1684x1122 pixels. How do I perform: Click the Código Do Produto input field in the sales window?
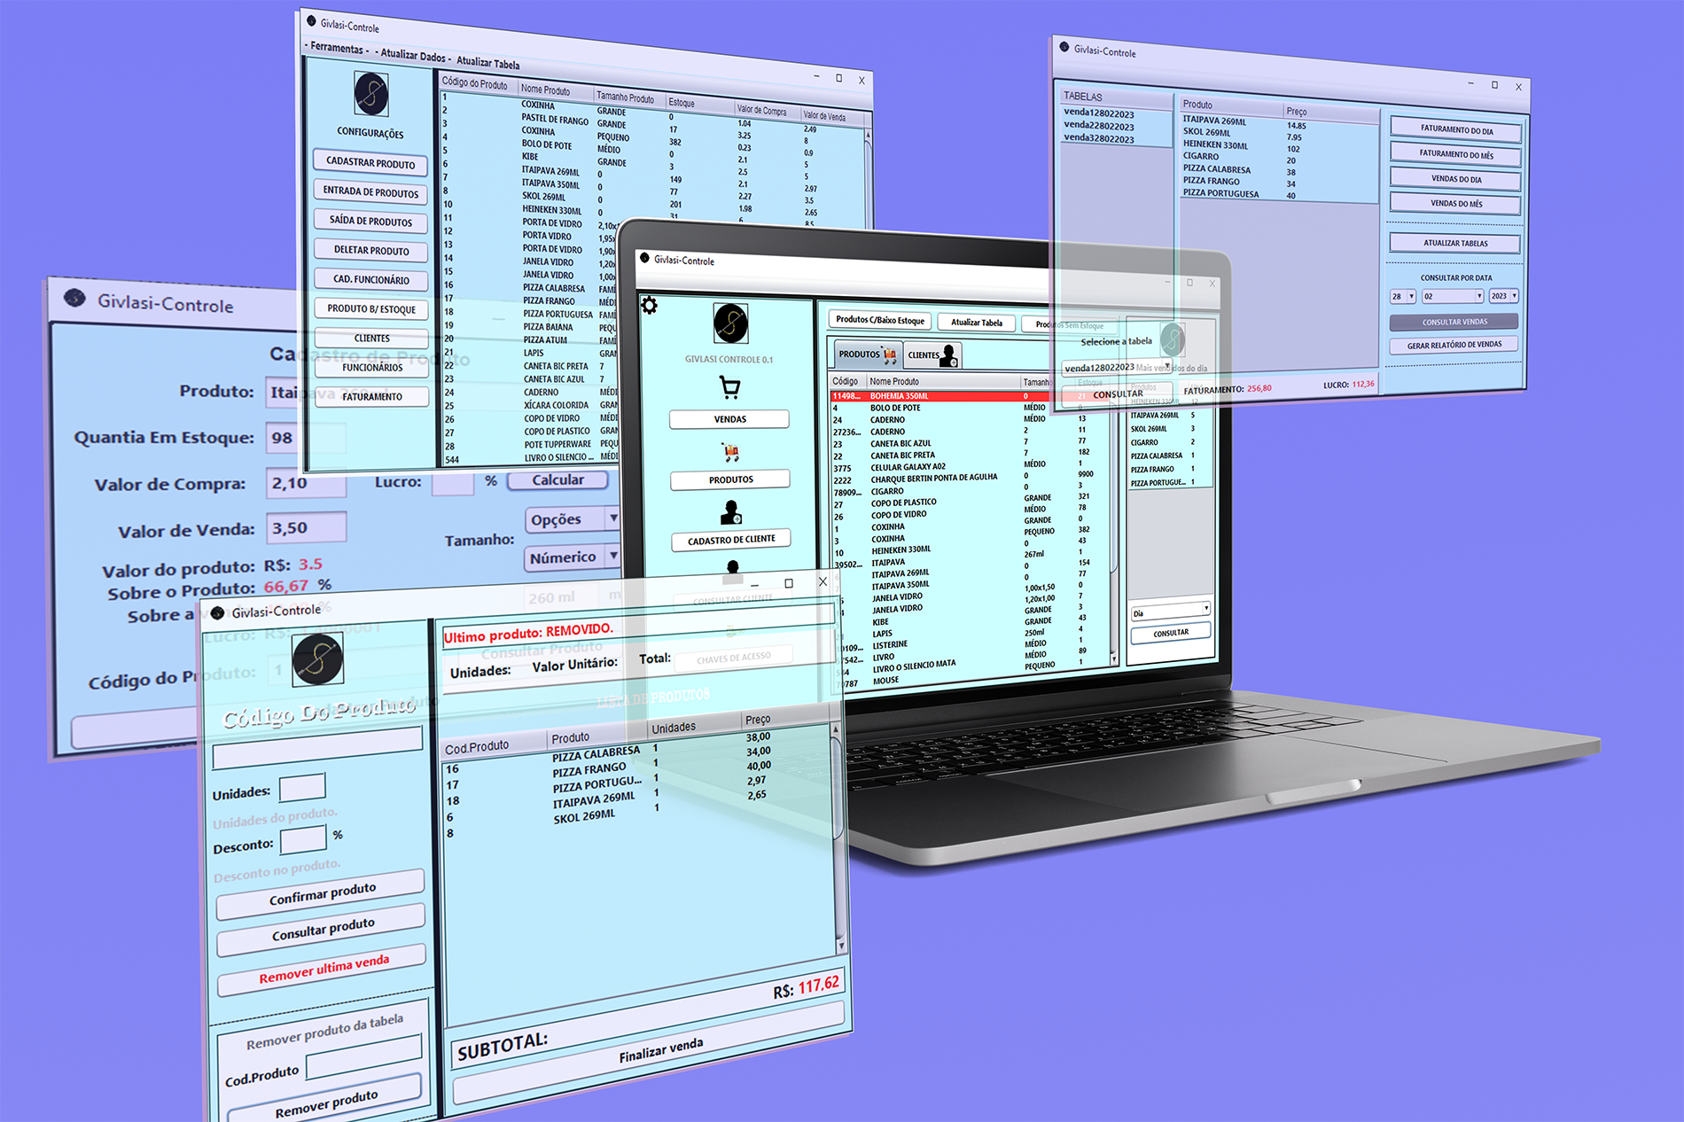[318, 749]
